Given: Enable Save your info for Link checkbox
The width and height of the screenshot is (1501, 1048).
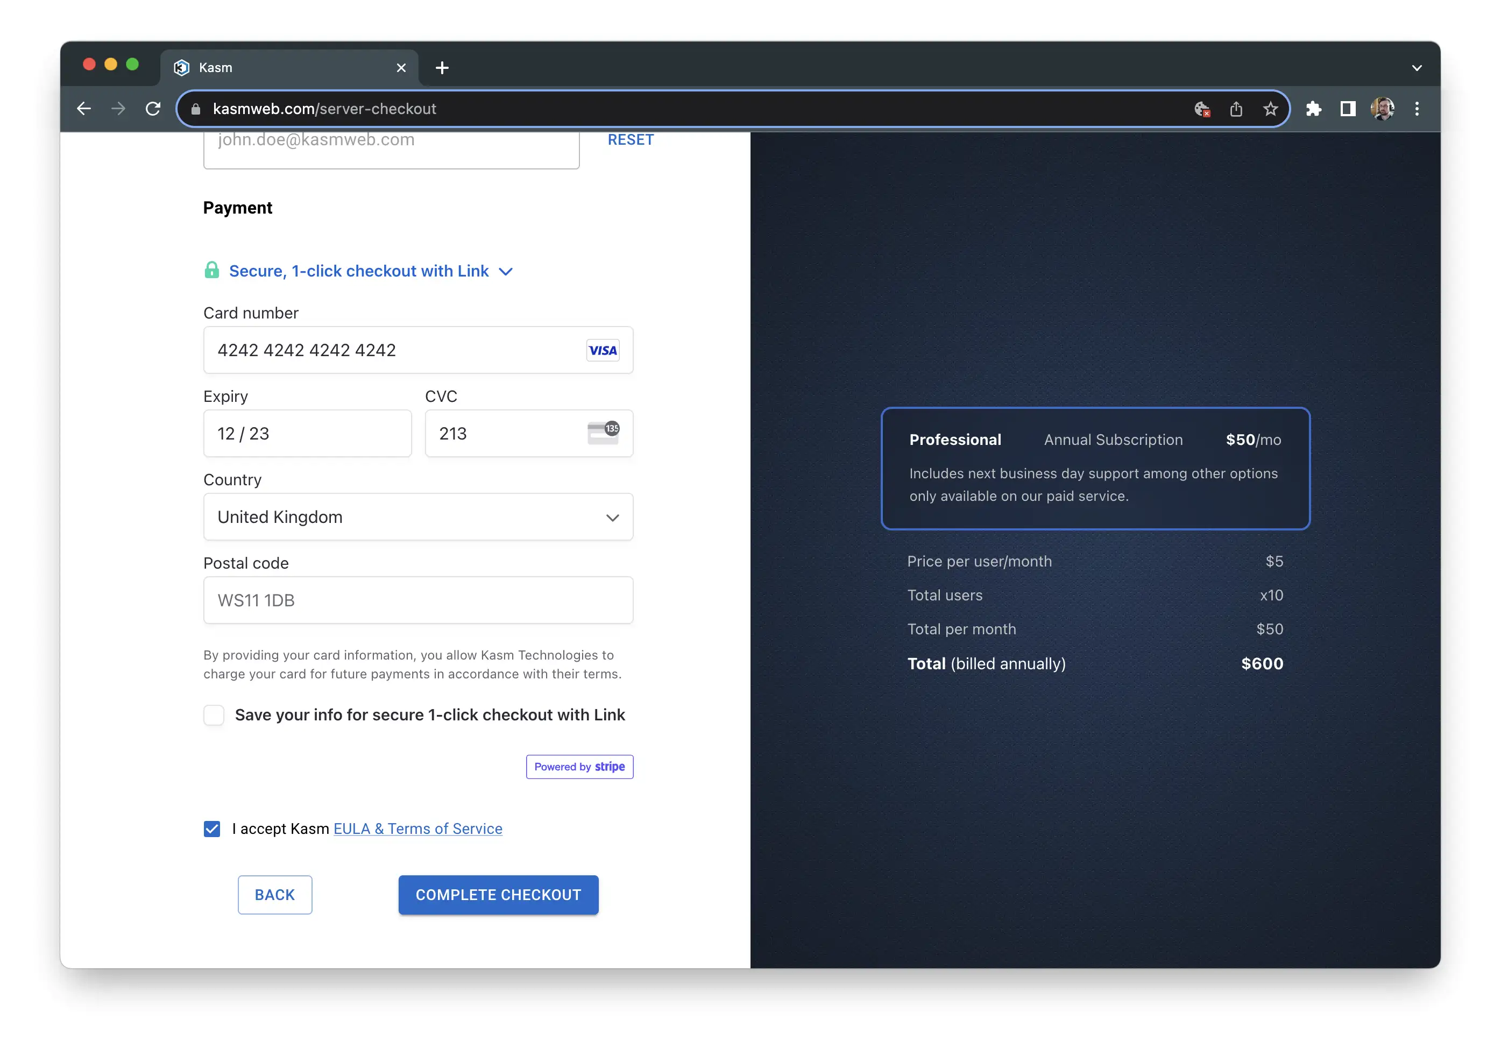Looking at the screenshot, I should [214, 714].
